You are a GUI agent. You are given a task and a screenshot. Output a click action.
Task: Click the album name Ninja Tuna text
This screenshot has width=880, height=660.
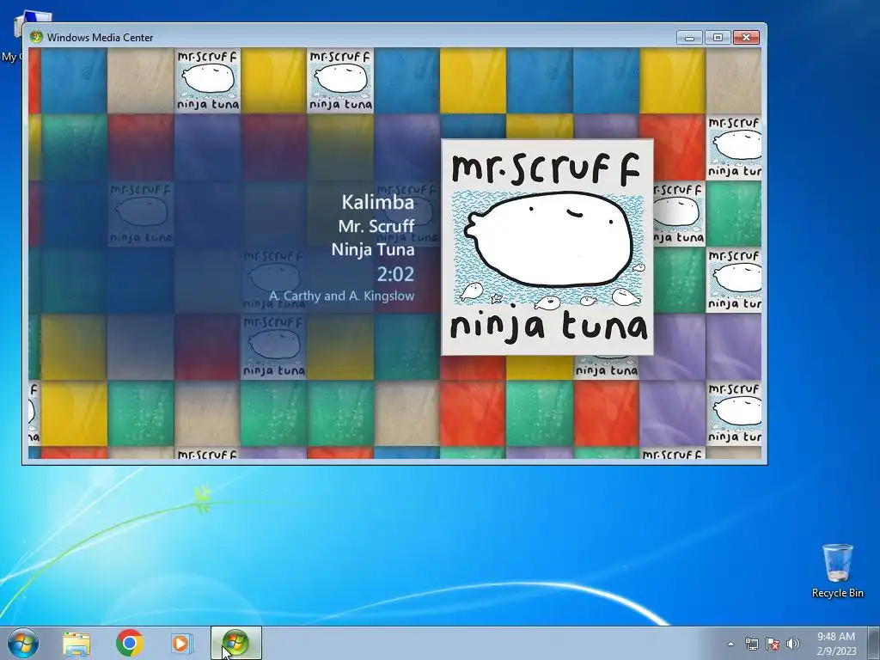pos(373,250)
